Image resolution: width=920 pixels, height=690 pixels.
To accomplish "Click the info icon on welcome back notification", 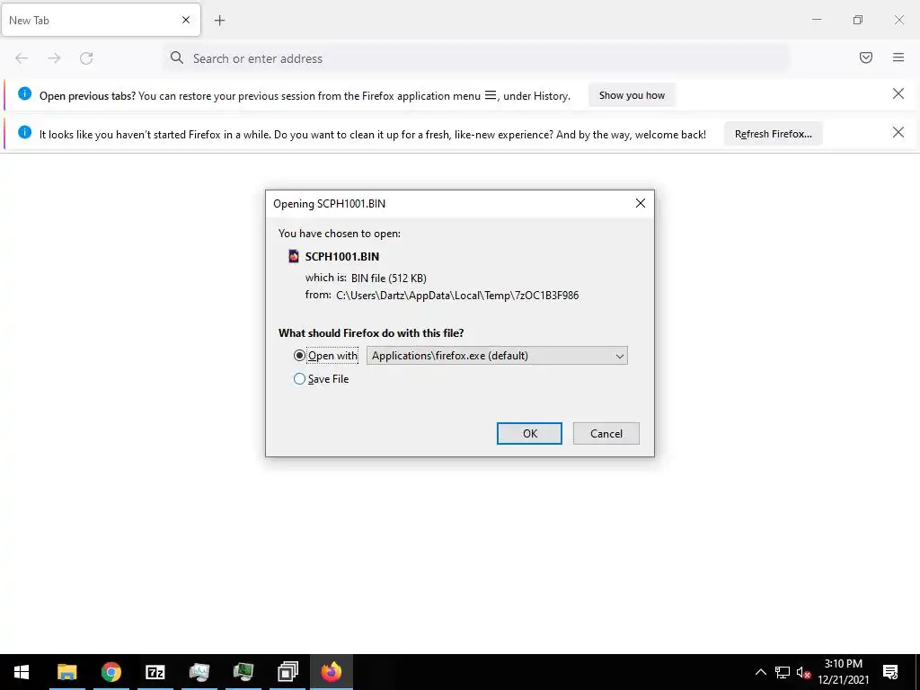I will click(24, 132).
